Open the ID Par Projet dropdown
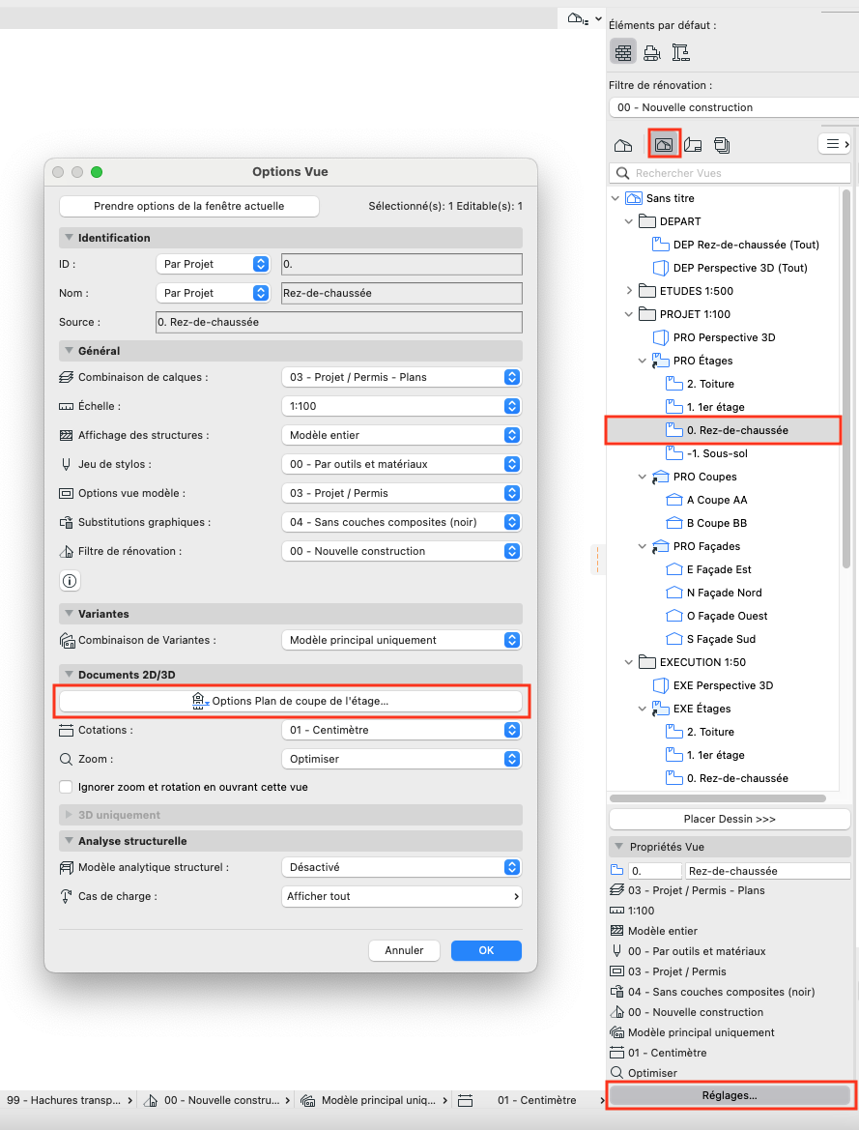Viewport: 859px width, 1130px height. pos(213,264)
